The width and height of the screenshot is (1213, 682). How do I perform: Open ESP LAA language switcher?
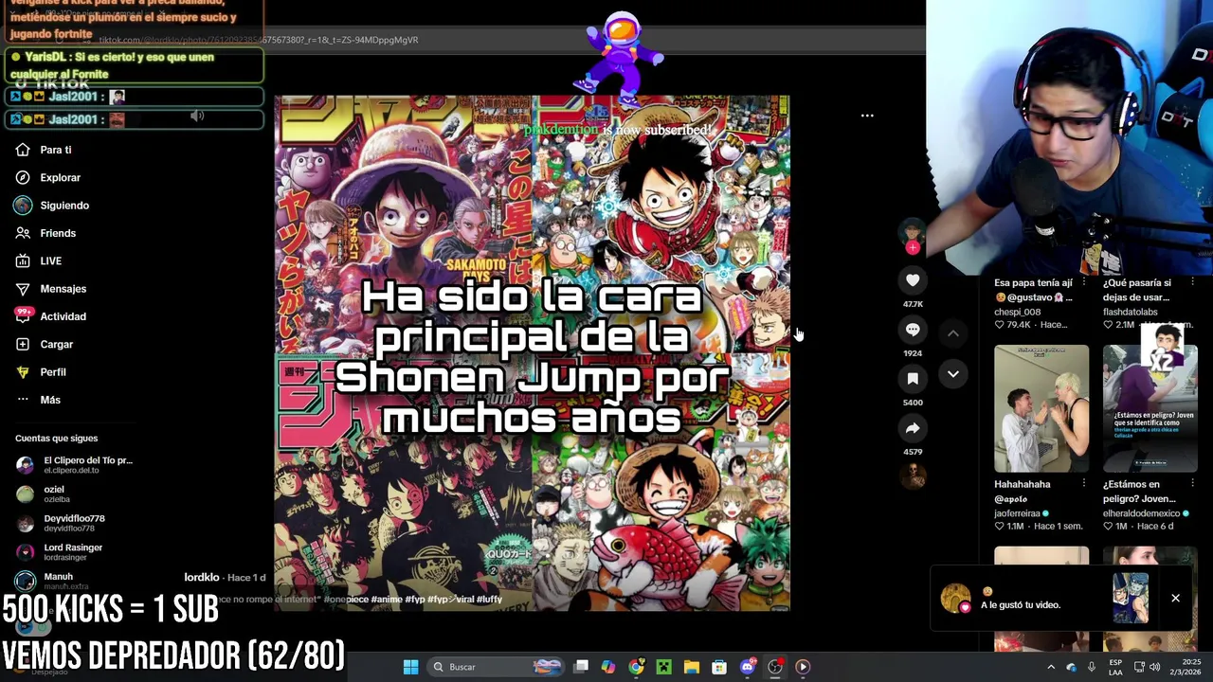tap(1115, 667)
